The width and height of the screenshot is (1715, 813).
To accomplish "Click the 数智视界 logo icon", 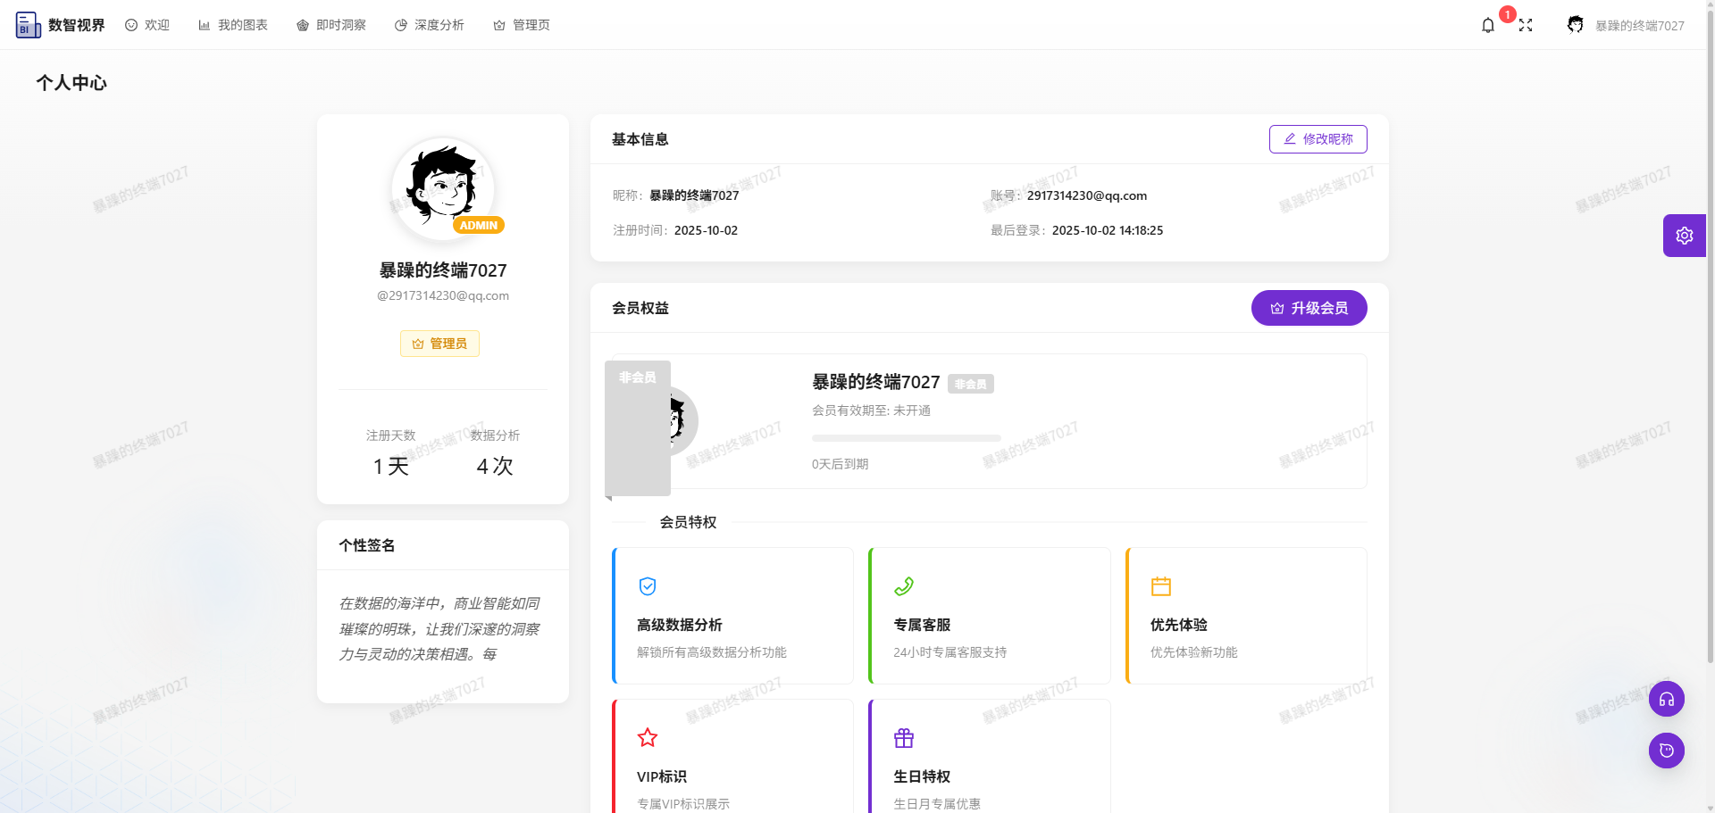I will coord(27,25).
